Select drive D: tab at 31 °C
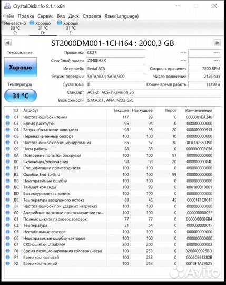This screenshot has height=285, width=226. click(x=43, y=28)
